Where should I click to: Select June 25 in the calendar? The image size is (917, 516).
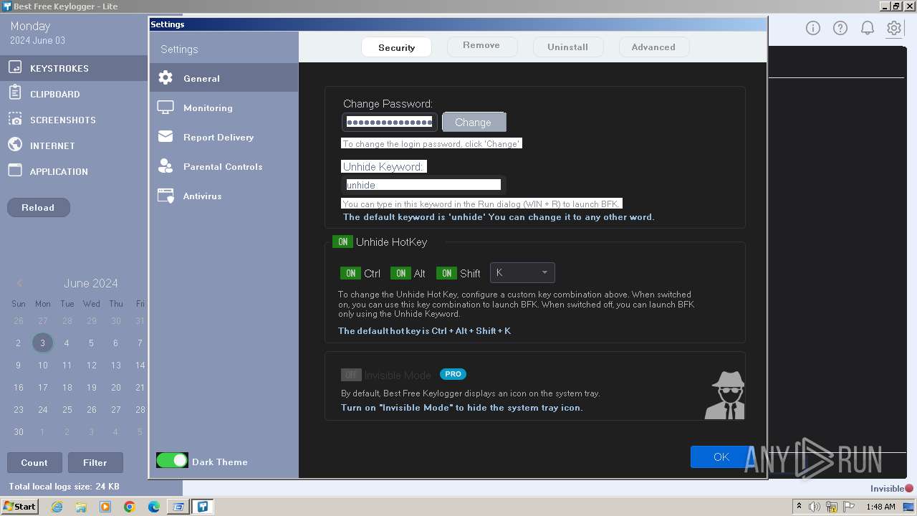67,409
